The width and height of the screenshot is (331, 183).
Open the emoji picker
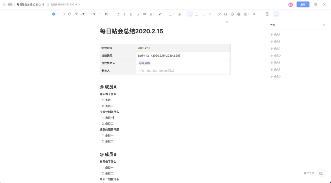pyautogui.click(x=232, y=14)
